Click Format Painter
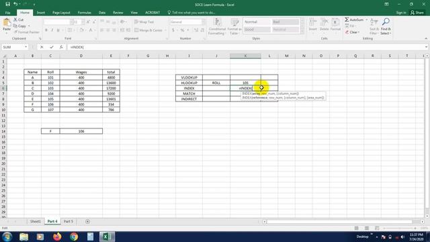Image resolution: width=430 pixels, height=242 pixels. point(26,32)
